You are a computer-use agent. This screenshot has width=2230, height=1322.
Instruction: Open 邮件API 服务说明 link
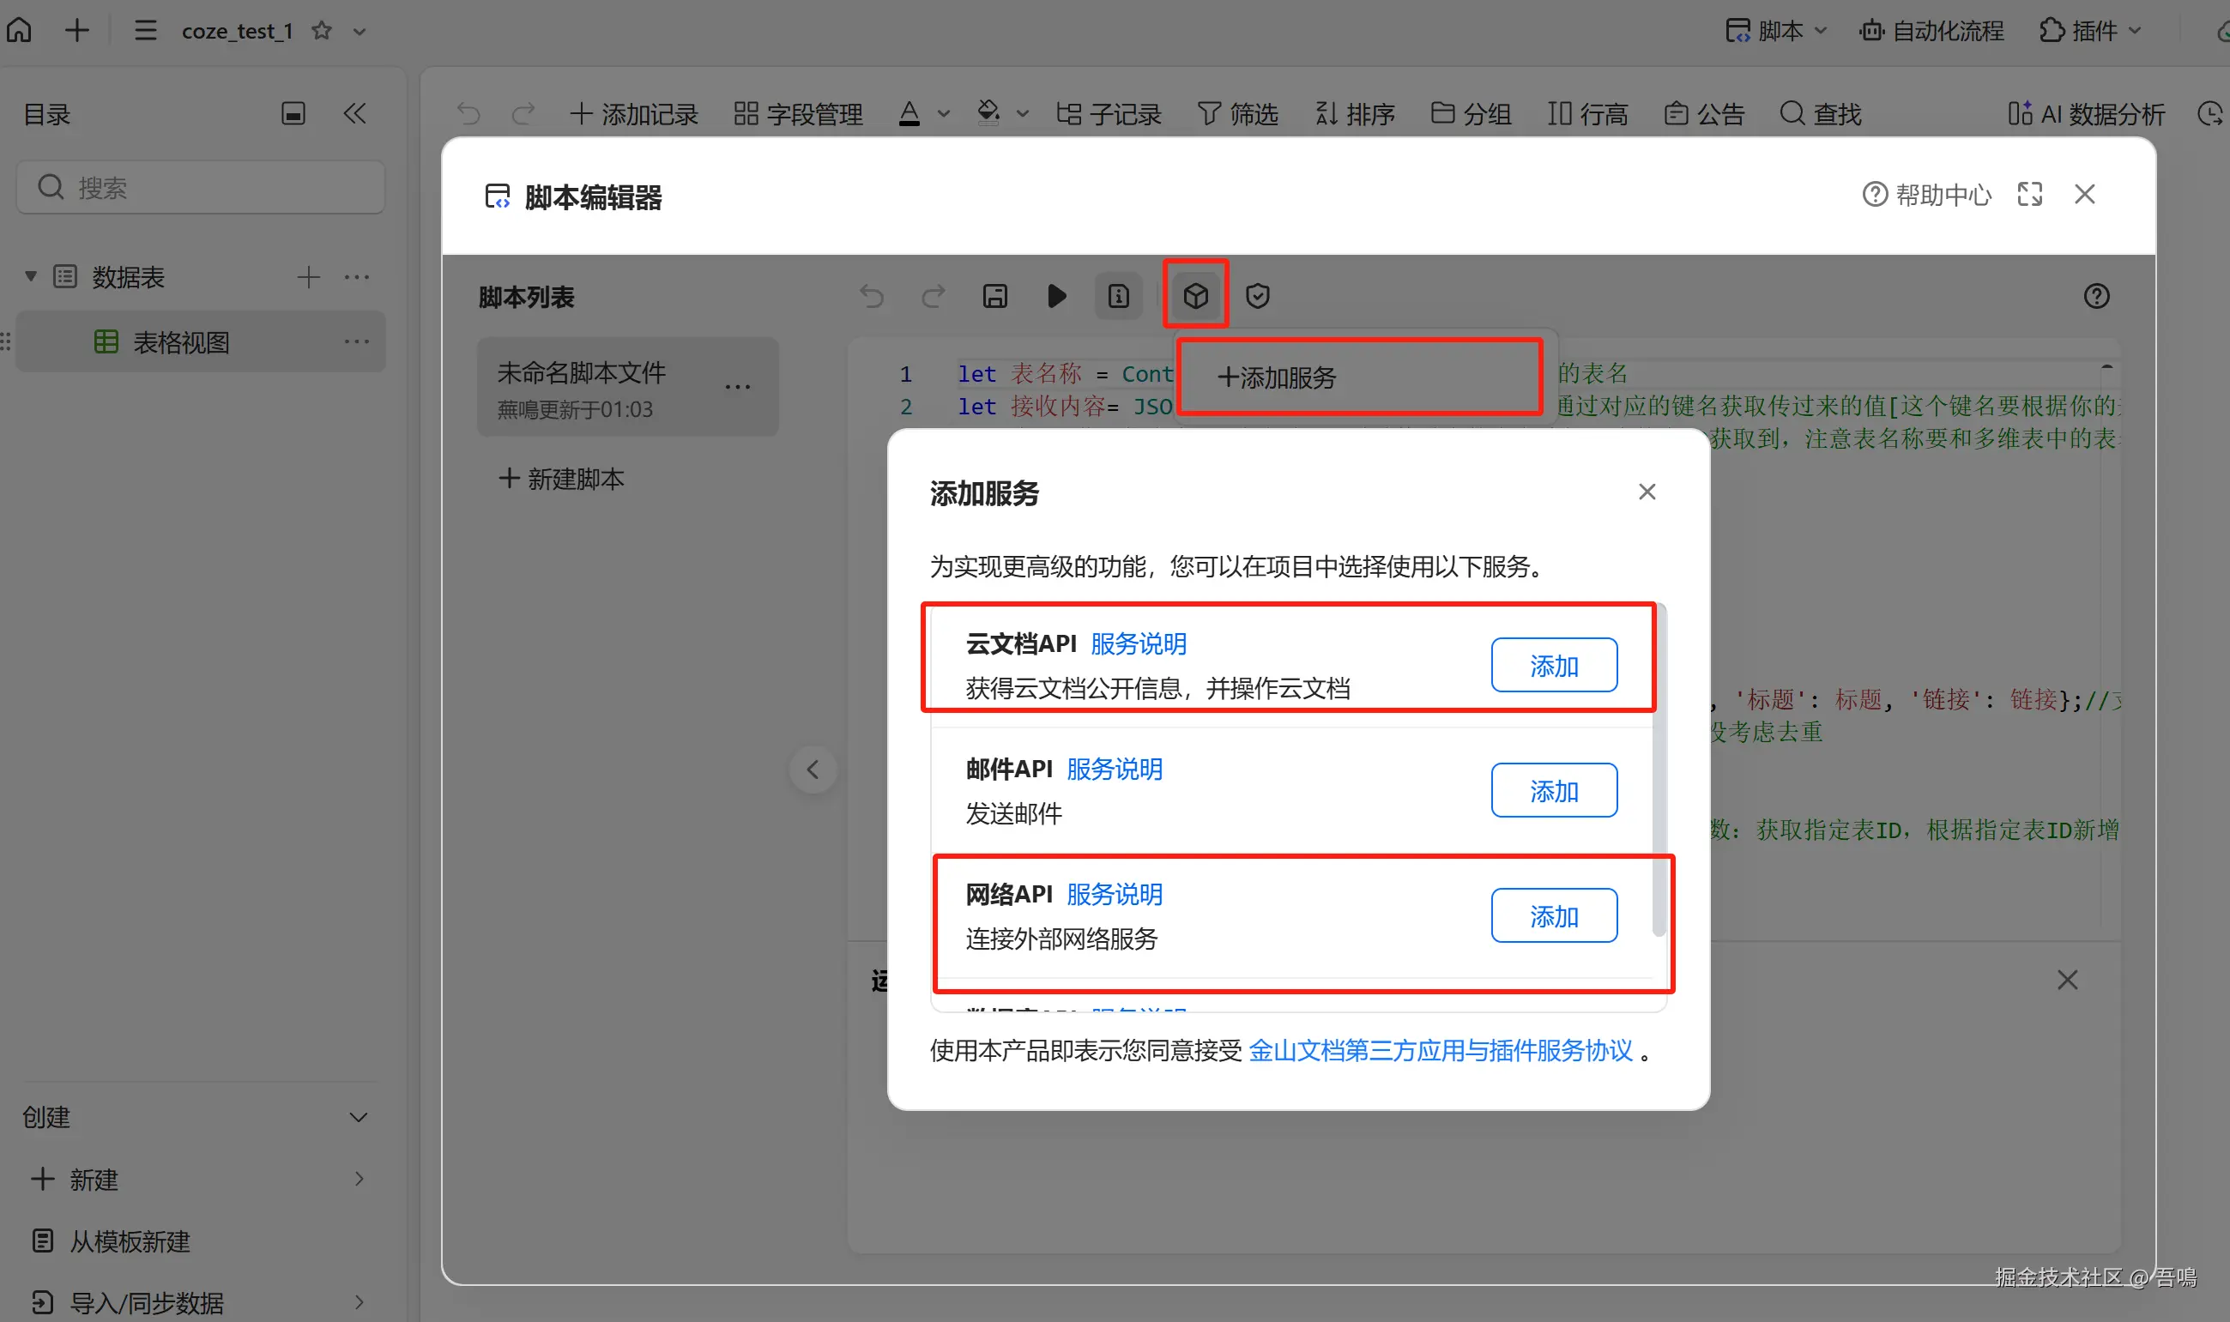[x=1114, y=769]
